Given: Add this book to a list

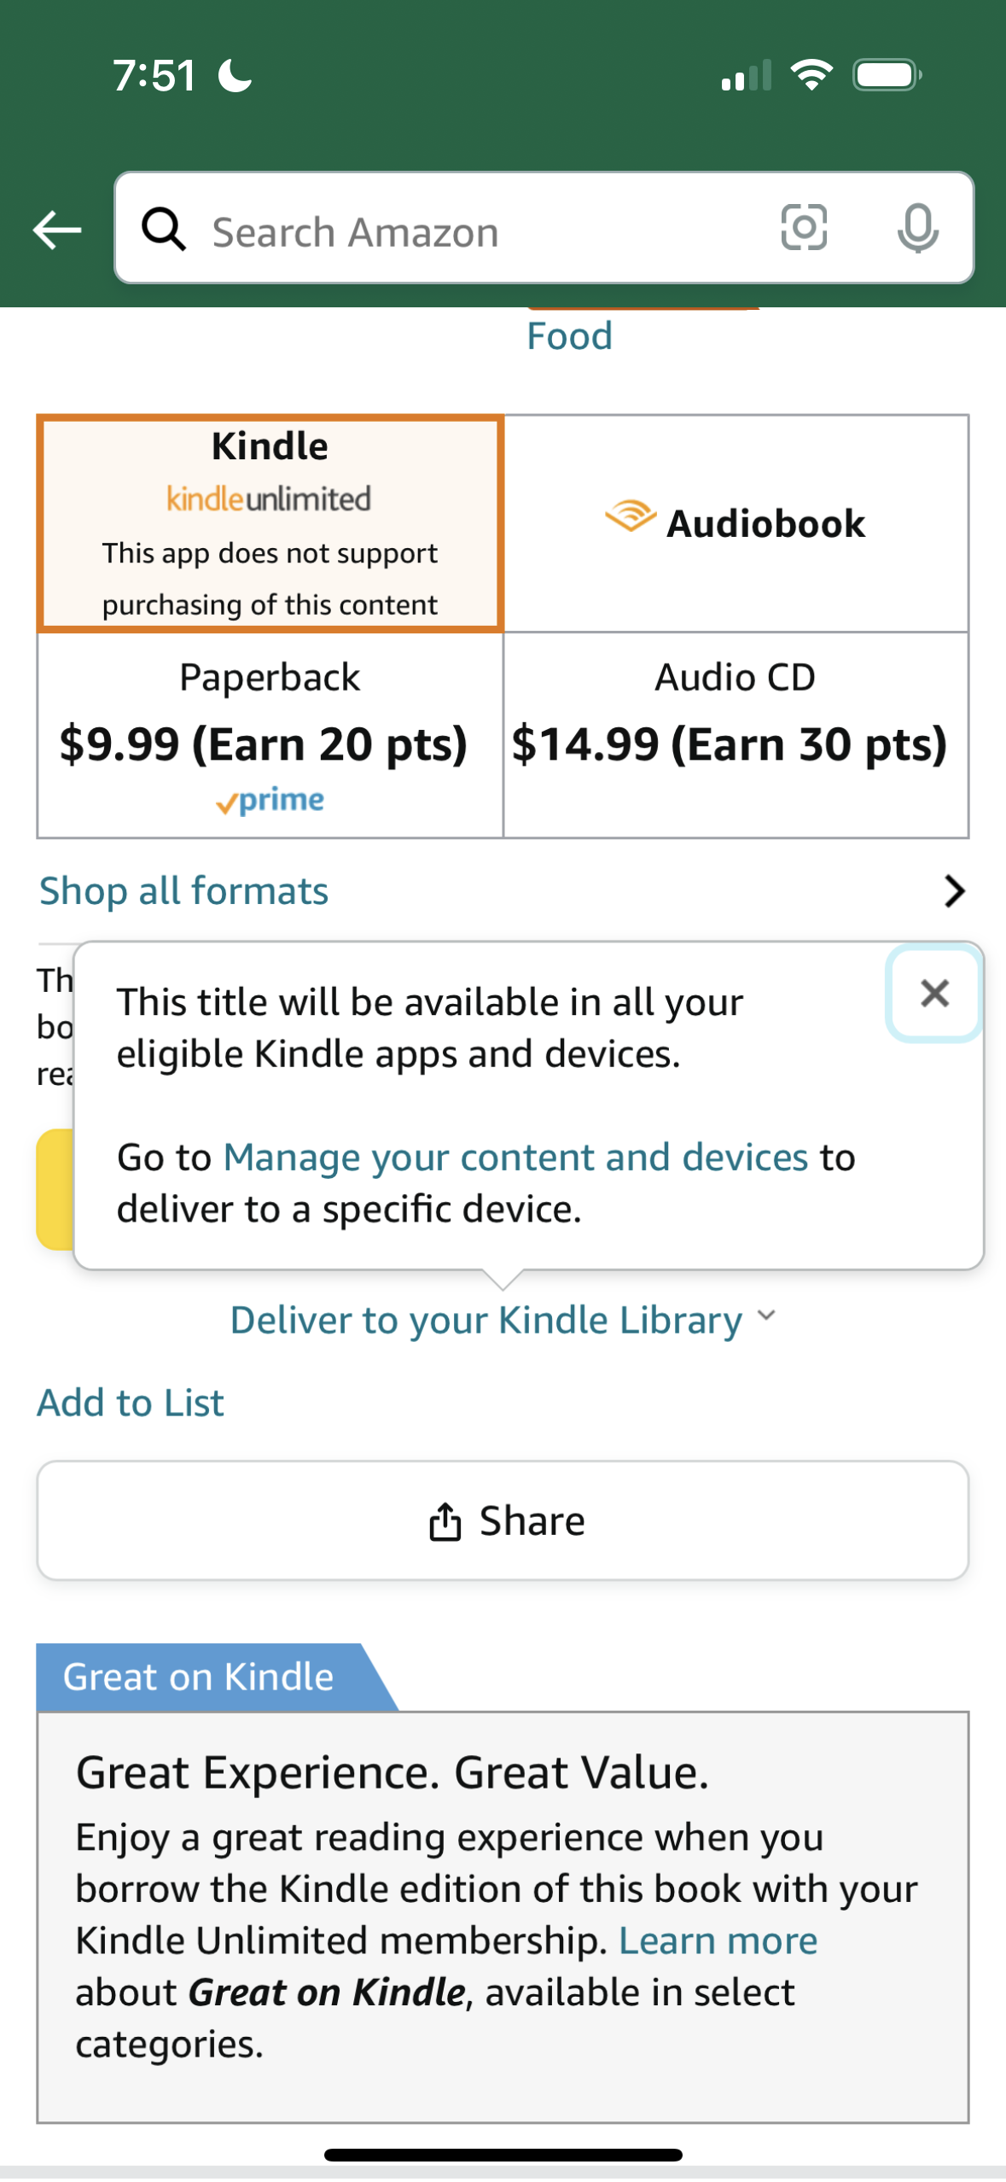Looking at the screenshot, I should [129, 1401].
